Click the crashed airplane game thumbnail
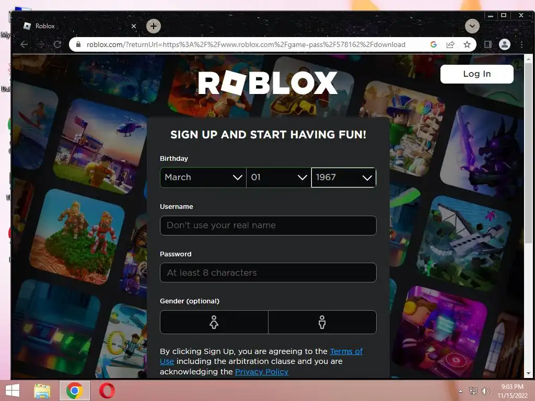The width and height of the screenshot is (535, 401). pos(464,243)
